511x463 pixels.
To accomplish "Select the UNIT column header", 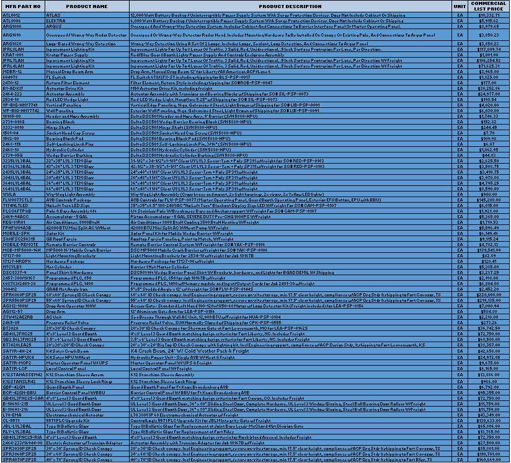I will click(460, 7).
